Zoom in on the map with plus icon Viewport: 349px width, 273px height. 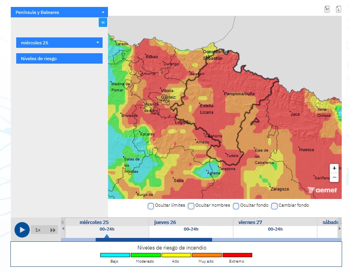pyautogui.click(x=334, y=168)
